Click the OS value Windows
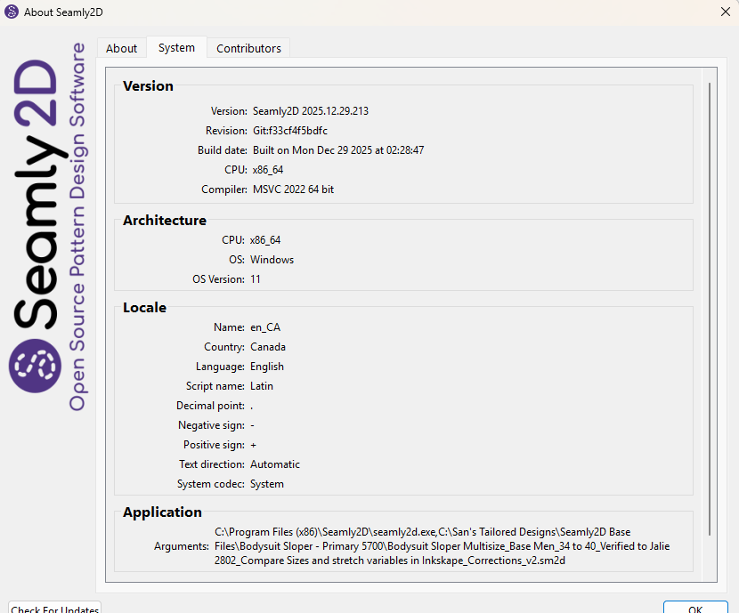The image size is (739, 613). 272,260
